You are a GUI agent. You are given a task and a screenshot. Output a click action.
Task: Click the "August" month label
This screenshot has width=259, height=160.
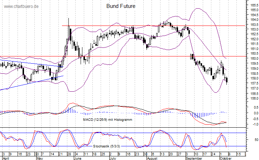tap(152, 158)
